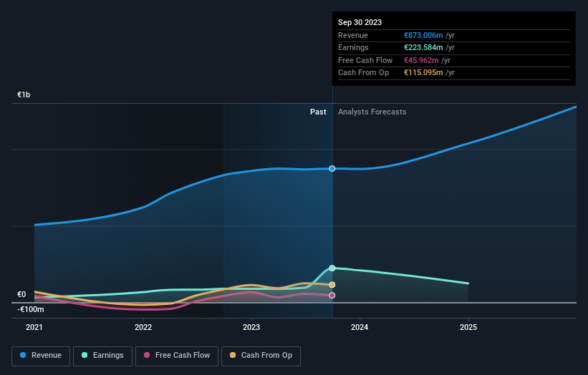Image resolution: width=588 pixels, height=375 pixels.
Task: Click the €873.006m revenue value
Action: coord(423,35)
